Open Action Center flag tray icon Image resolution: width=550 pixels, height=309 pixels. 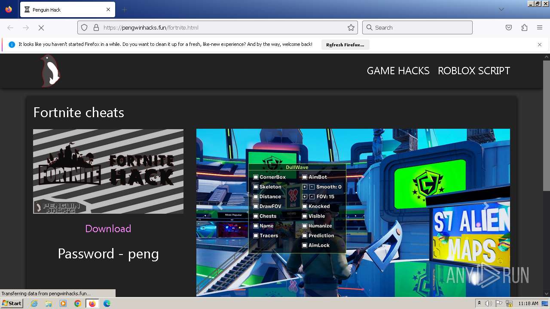click(x=499, y=303)
